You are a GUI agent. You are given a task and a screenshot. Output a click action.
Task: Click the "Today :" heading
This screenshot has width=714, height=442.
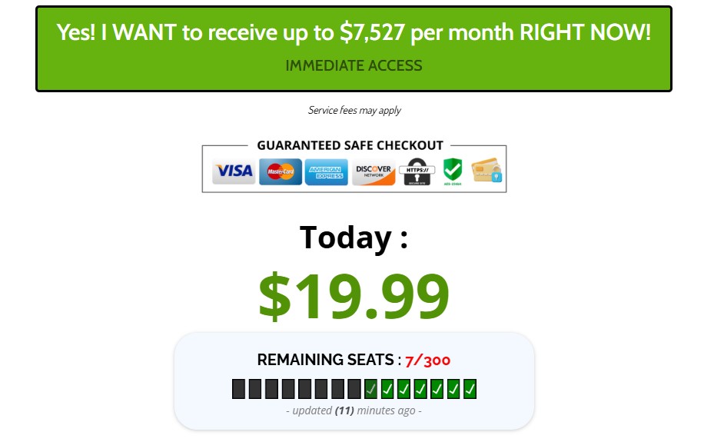click(354, 237)
